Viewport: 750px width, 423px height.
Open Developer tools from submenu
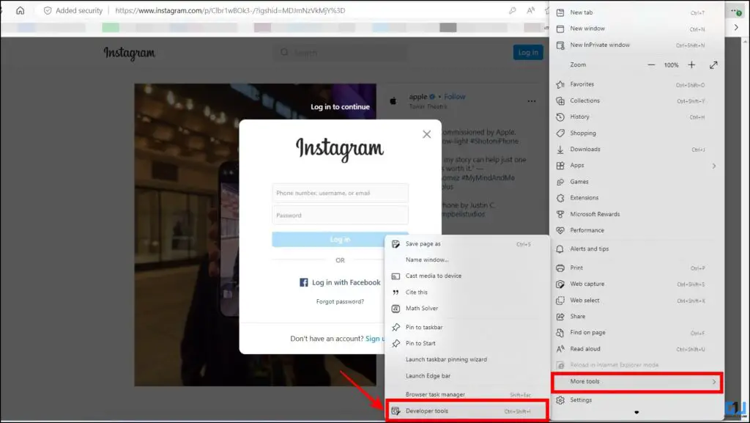tap(467, 411)
